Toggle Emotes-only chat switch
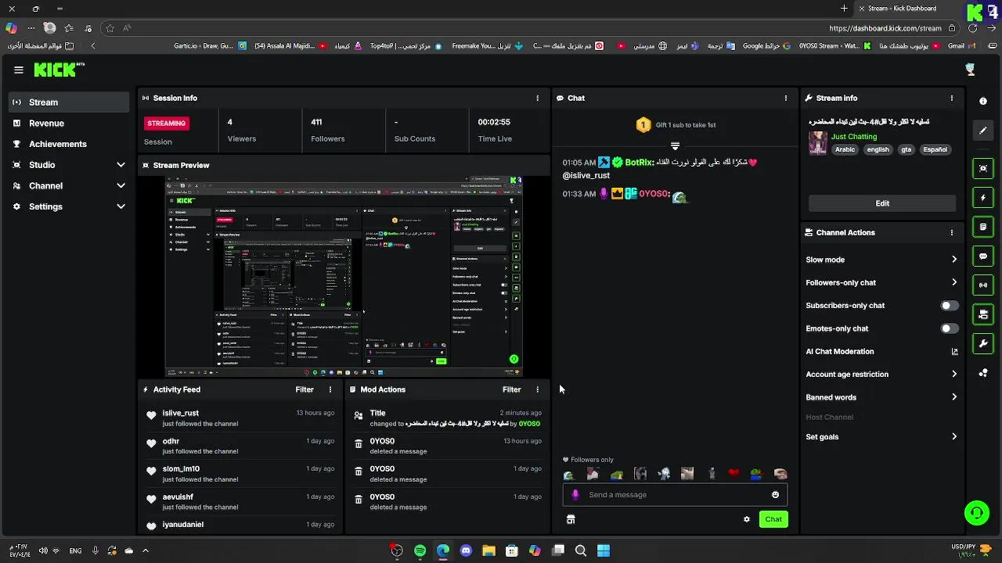The image size is (1002, 563). click(949, 328)
